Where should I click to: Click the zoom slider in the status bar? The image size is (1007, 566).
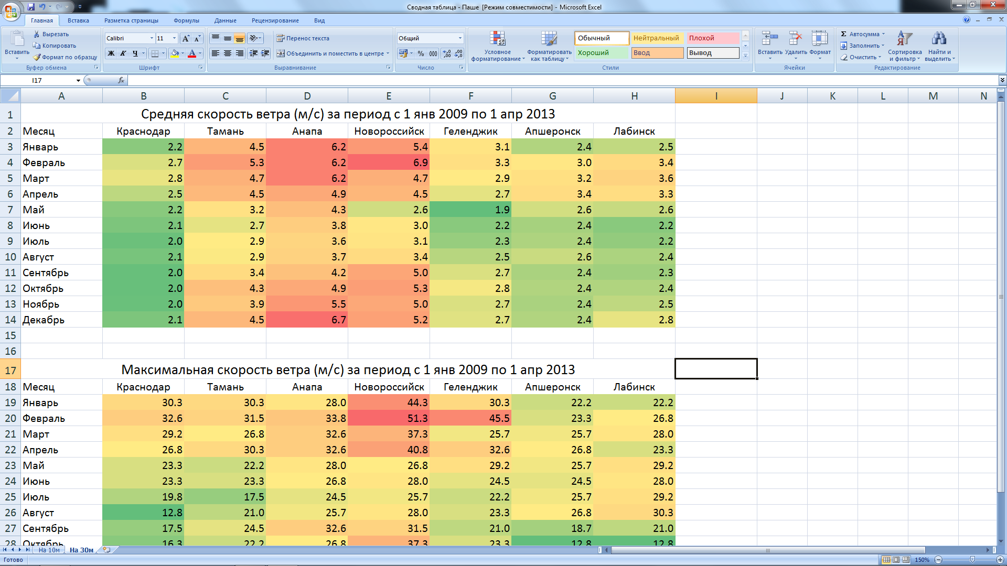[x=972, y=560]
